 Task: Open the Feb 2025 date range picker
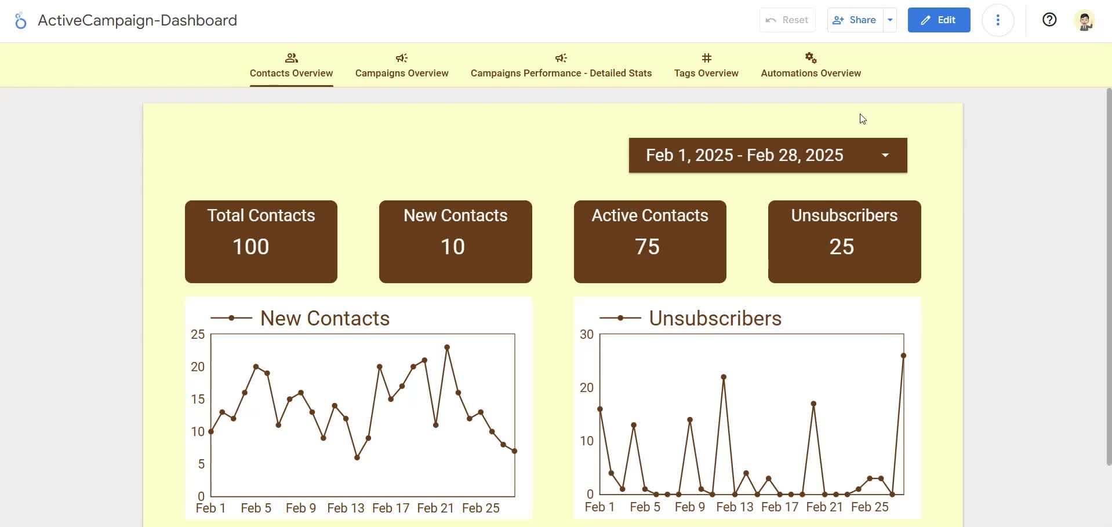click(768, 155)
